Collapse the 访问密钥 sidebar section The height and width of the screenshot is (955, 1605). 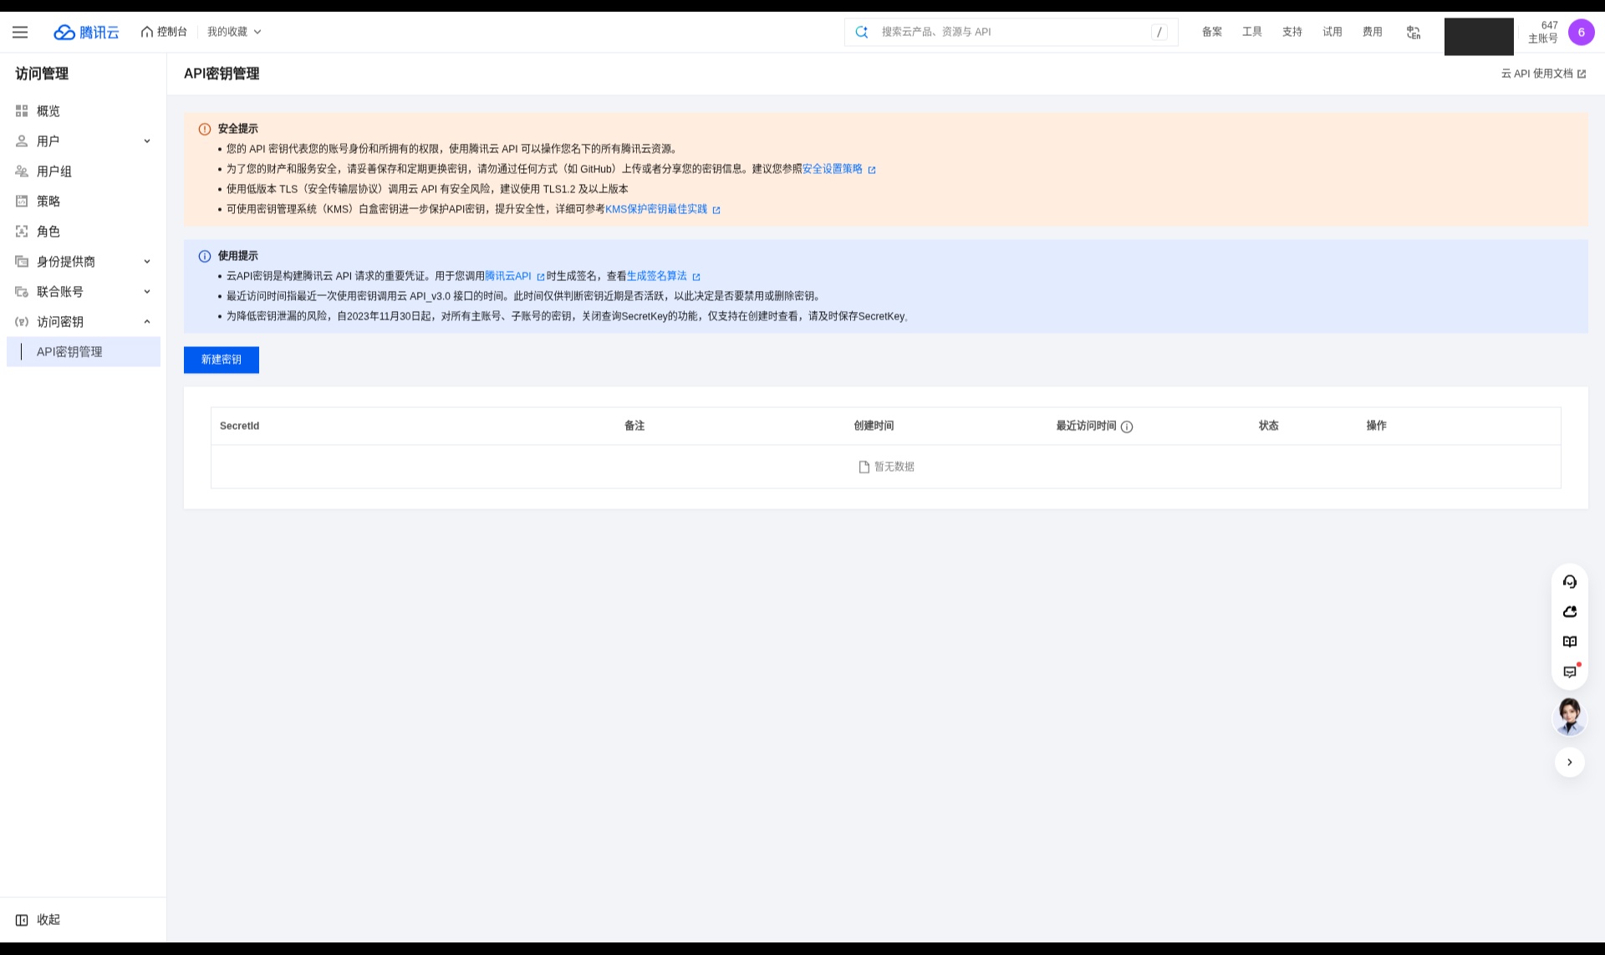(84, 322)
